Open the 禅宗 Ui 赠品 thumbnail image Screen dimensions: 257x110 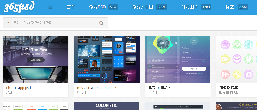pos(178,59)
